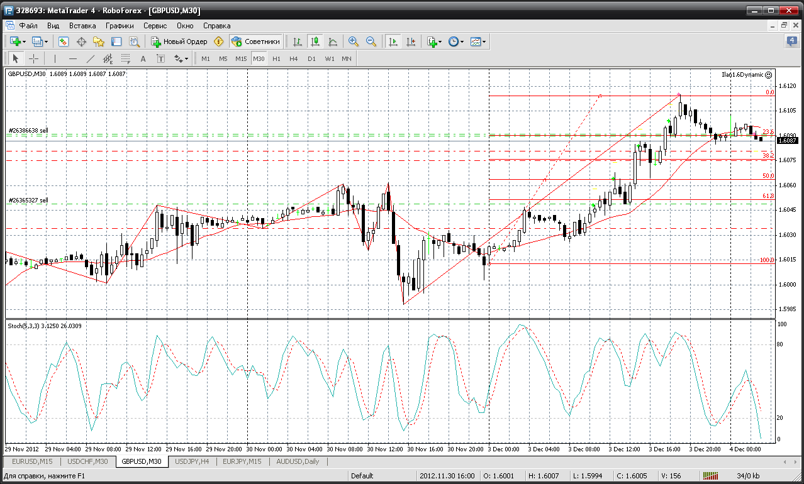The width and height of the screenshot is (804, 484).
Task: Insert a horizontal line on the chart
Action: [x=73, y=58]
